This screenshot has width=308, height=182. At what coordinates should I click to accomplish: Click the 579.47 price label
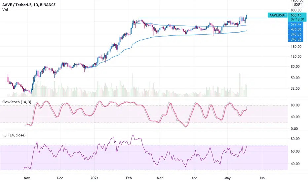pos(296,24)
